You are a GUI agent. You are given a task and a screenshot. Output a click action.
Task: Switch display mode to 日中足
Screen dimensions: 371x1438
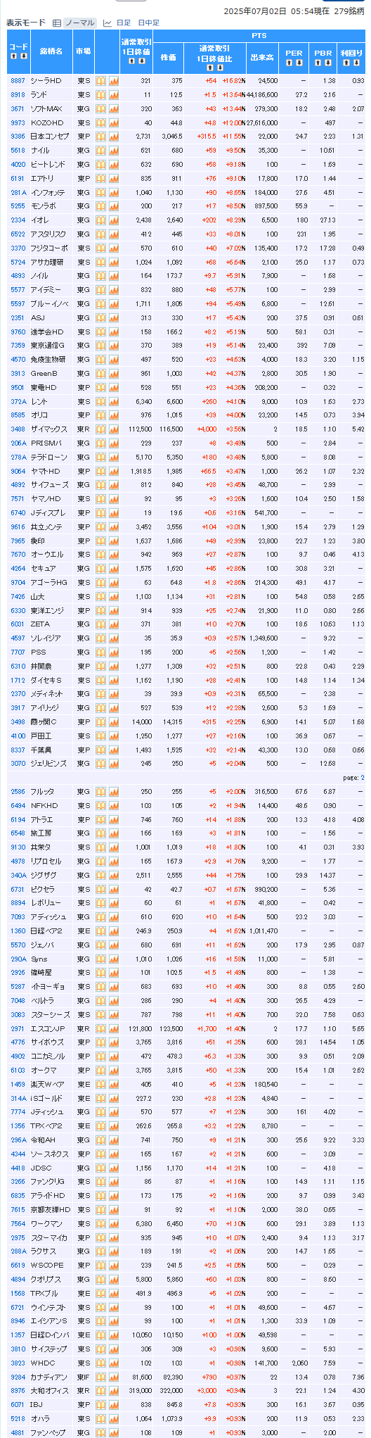point(148,23)
